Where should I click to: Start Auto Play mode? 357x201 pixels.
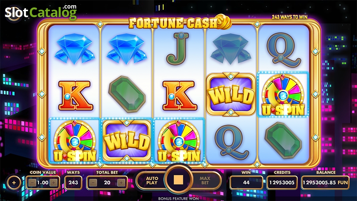[x=152, y=181]
